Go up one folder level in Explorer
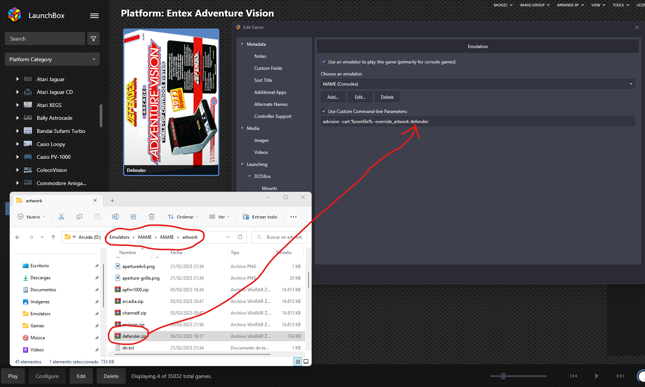The image size is (645, 387). tap(53, 237)
